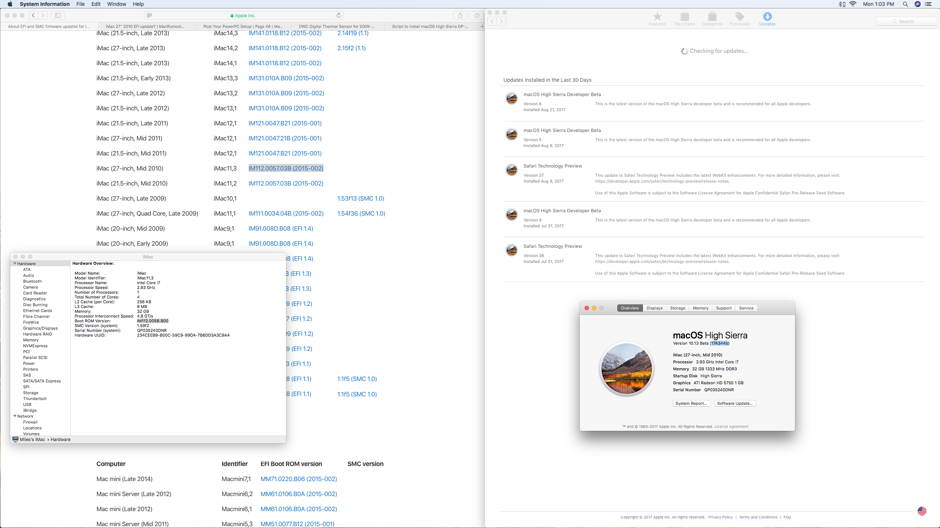Open Siri from menu bar
The width and height of the screenshot is (940, 528).
click(x=917, y=4)
